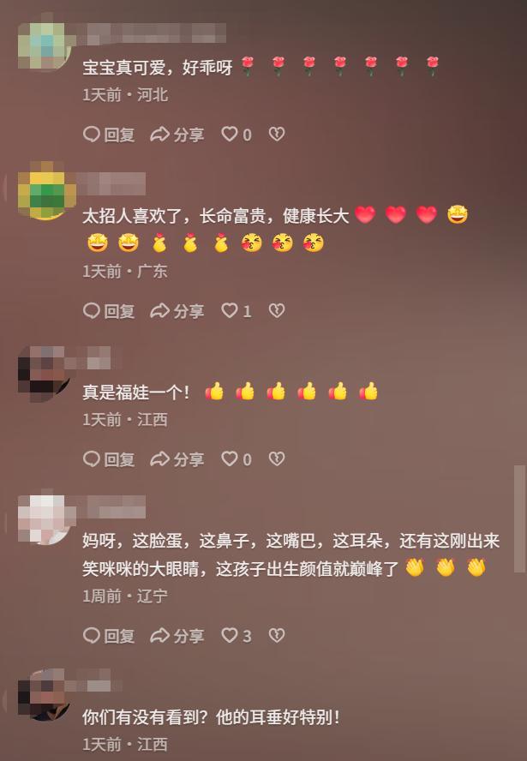Click the broken heart on 广东 comment
The width and height of the screenshot is (527, 761).
277,310
